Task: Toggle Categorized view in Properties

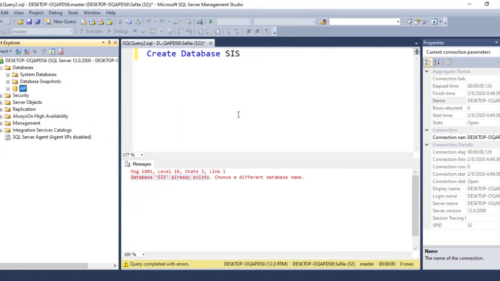Action: click(x=428, y=62)
